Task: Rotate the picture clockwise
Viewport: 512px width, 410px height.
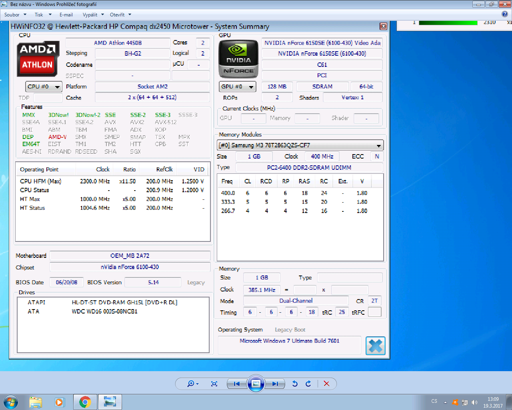Action: [x=308, y=384]
